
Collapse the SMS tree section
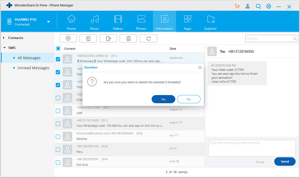coord(4,48)
